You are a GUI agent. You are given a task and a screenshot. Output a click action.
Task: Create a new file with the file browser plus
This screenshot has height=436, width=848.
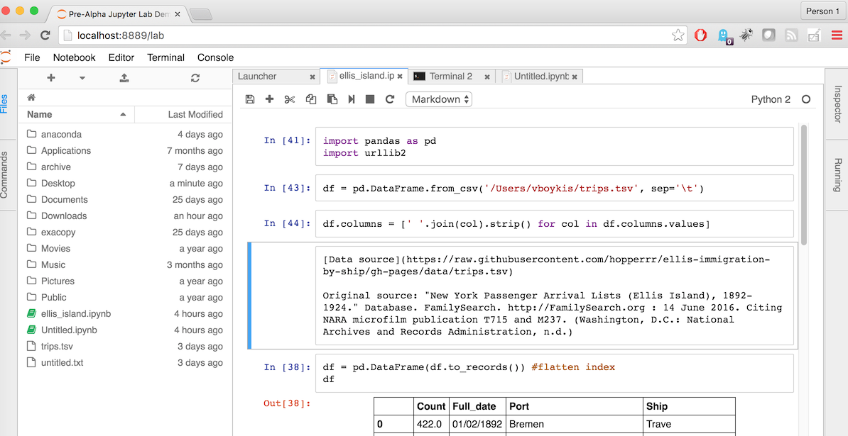point(51,78)
